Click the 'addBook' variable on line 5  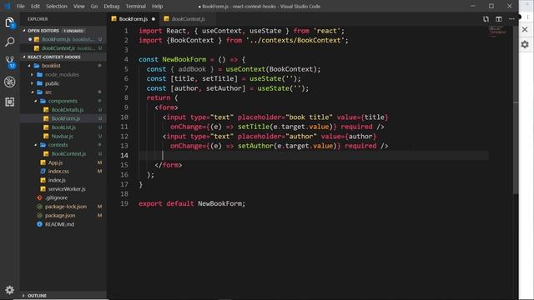pos(192,69)
